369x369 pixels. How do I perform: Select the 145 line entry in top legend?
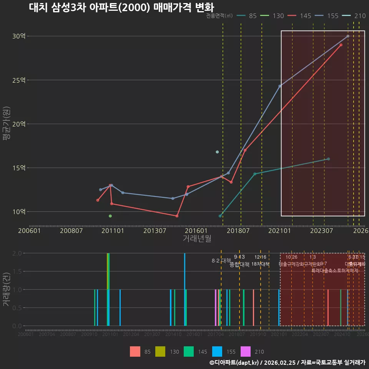point(299,16)
